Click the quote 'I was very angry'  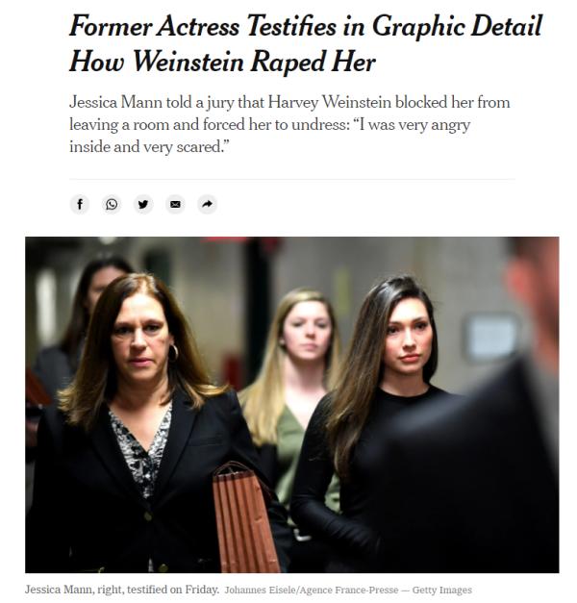[414, 125]
